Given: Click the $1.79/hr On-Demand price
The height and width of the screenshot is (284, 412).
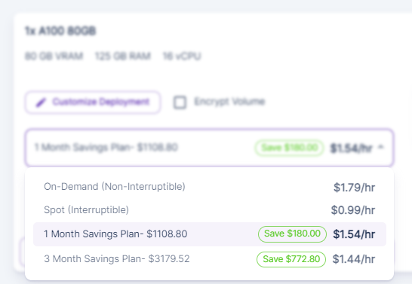Looking at the screenshot, I should pos(354,188).
